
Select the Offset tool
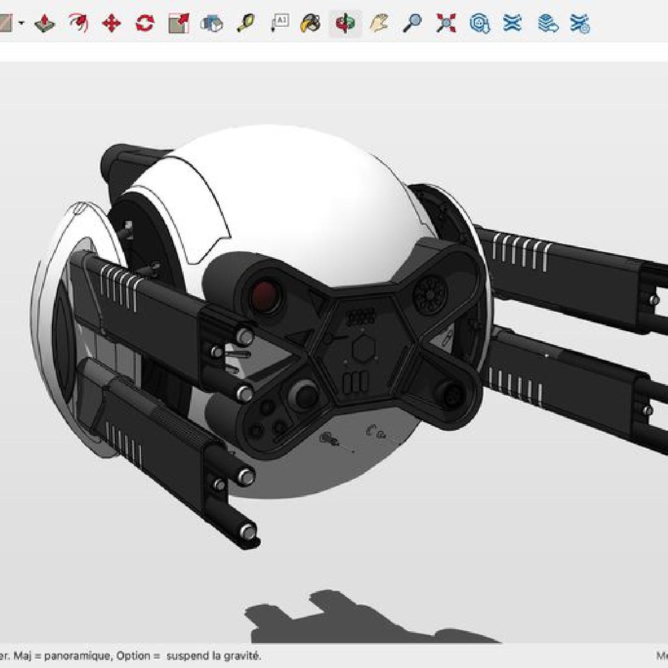[78, 23]
